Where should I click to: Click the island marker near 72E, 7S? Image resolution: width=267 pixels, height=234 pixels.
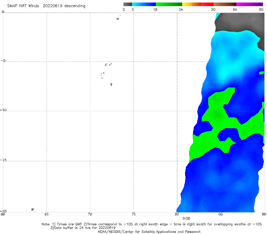coord(111,85)
